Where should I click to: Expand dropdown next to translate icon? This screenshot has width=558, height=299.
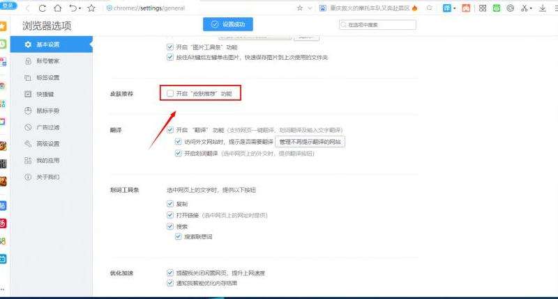coord(455,8)
